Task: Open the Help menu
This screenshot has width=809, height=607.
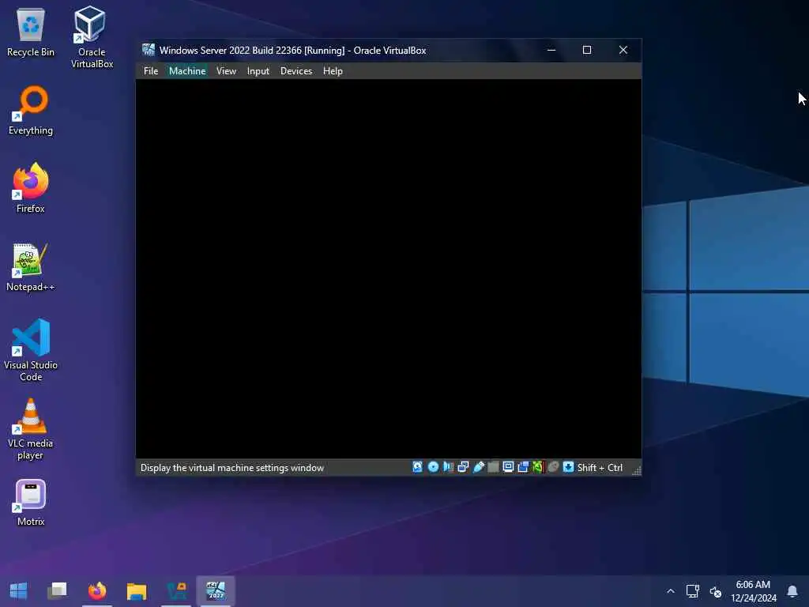Action: point(333,70)
